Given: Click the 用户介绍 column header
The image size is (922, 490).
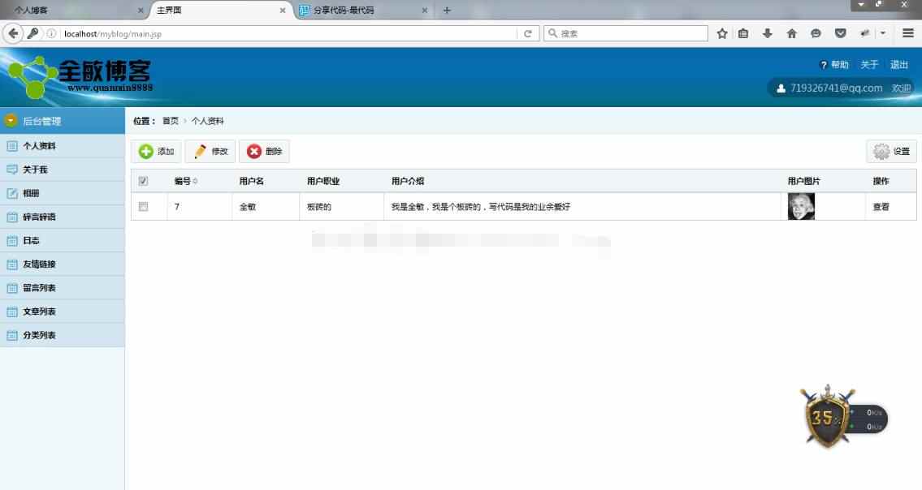Looking at the screenshot, I should [408, 181].
